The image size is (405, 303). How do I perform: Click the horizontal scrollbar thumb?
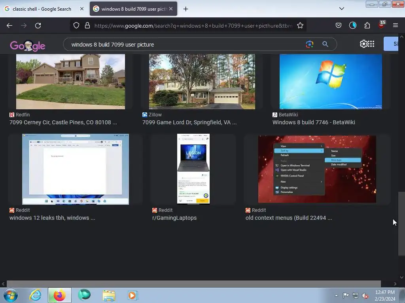[x=194, y=284]
